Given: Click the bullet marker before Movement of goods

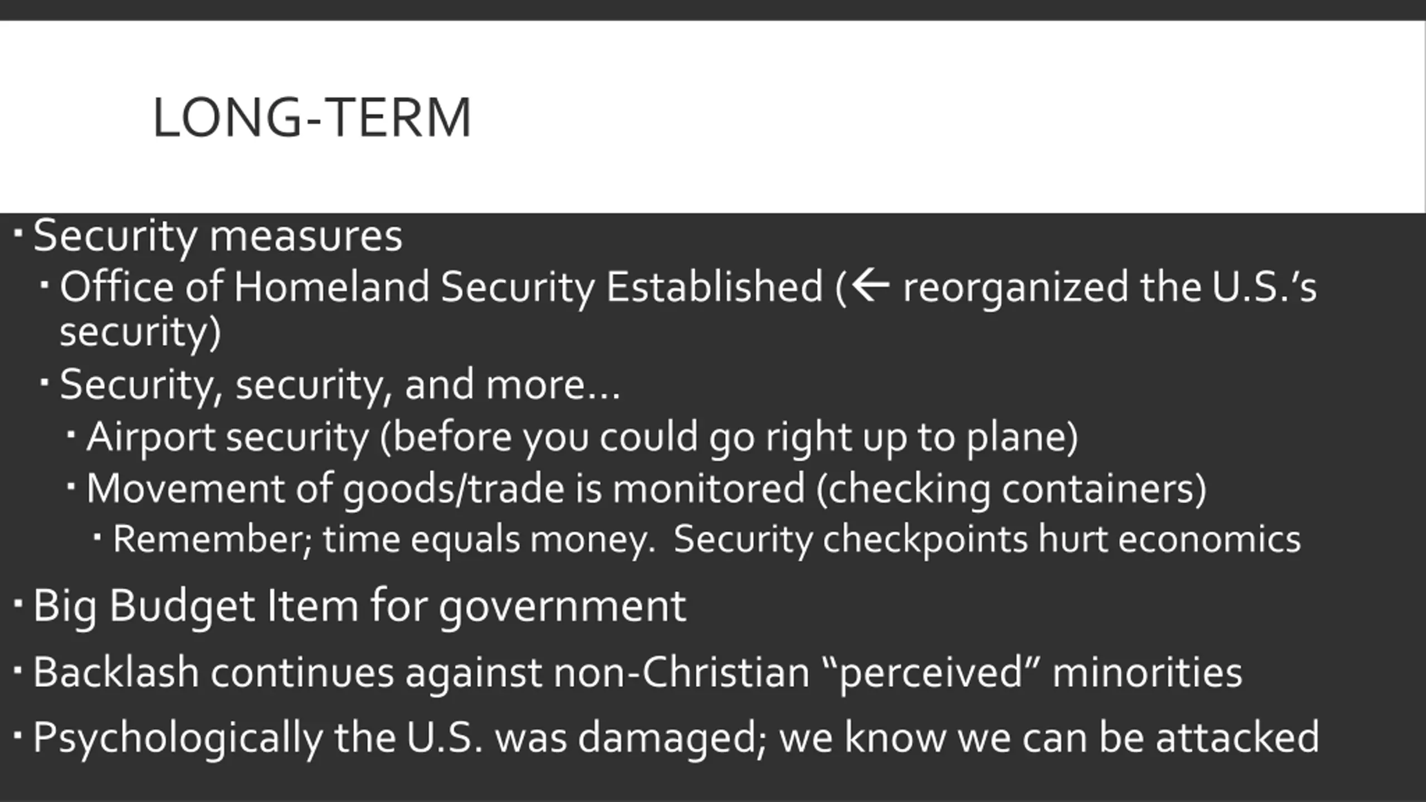Looking at the screenshot, I should [71, 486].
